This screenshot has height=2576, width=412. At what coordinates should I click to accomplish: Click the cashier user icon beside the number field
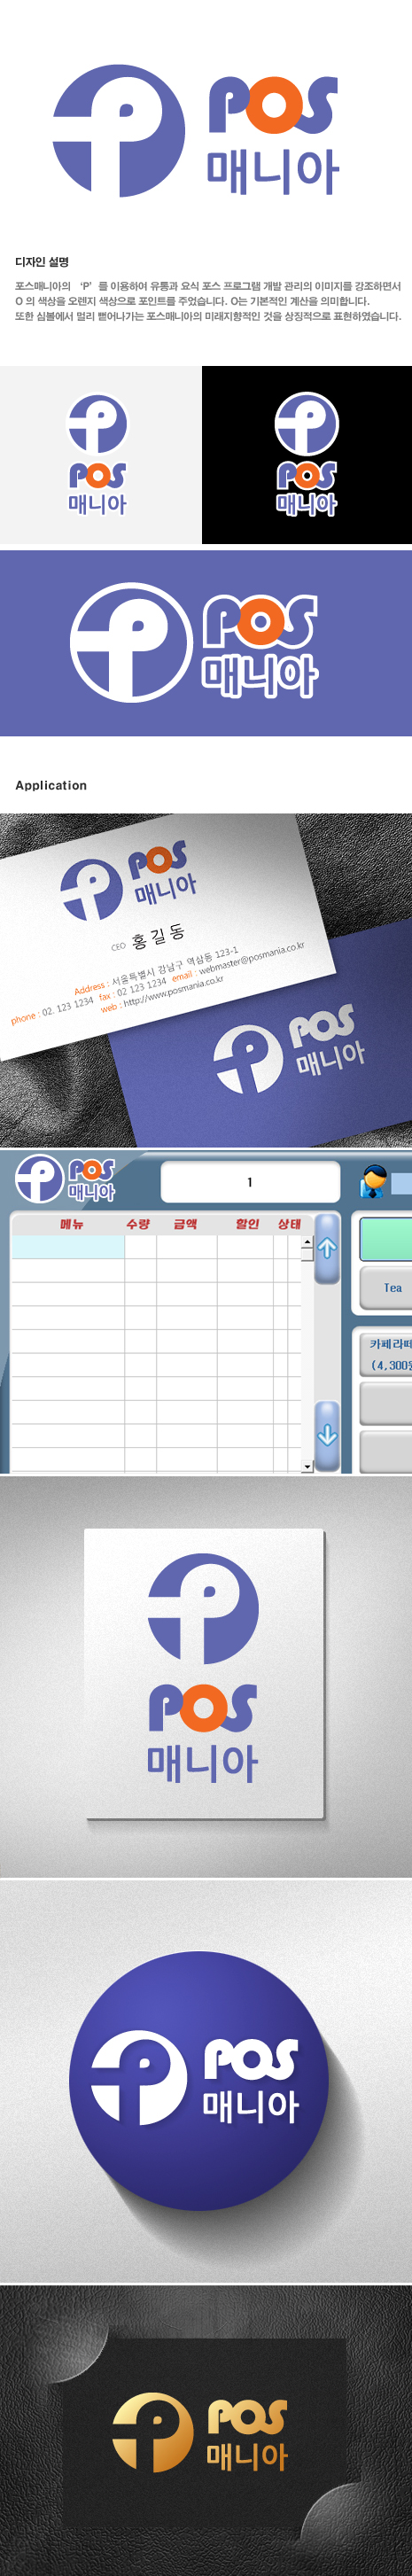(x=374, y=1182)
